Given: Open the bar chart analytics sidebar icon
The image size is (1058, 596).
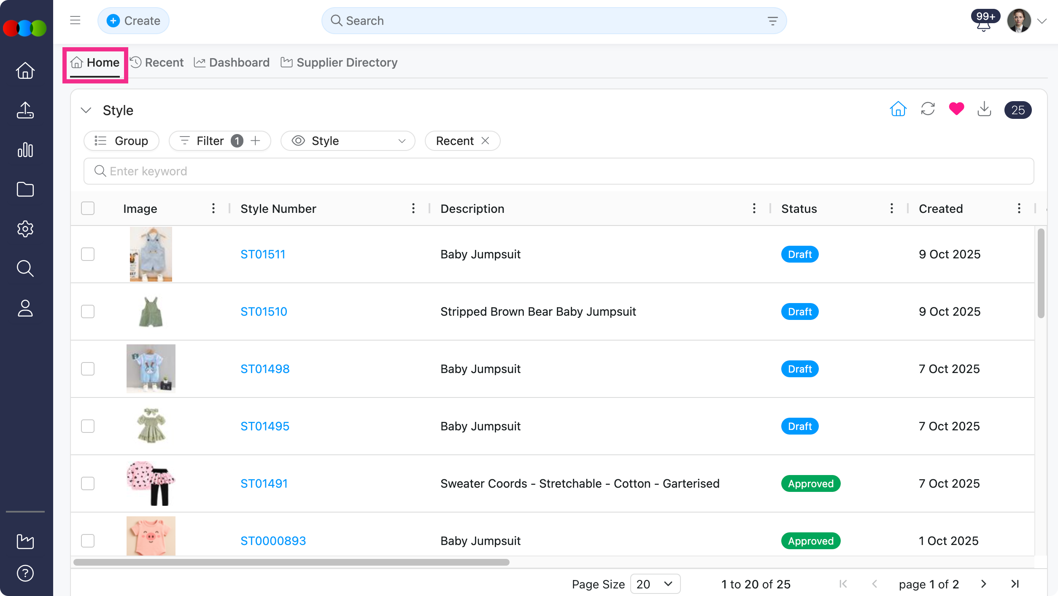Looking at the screenshot, I should 25,150.
